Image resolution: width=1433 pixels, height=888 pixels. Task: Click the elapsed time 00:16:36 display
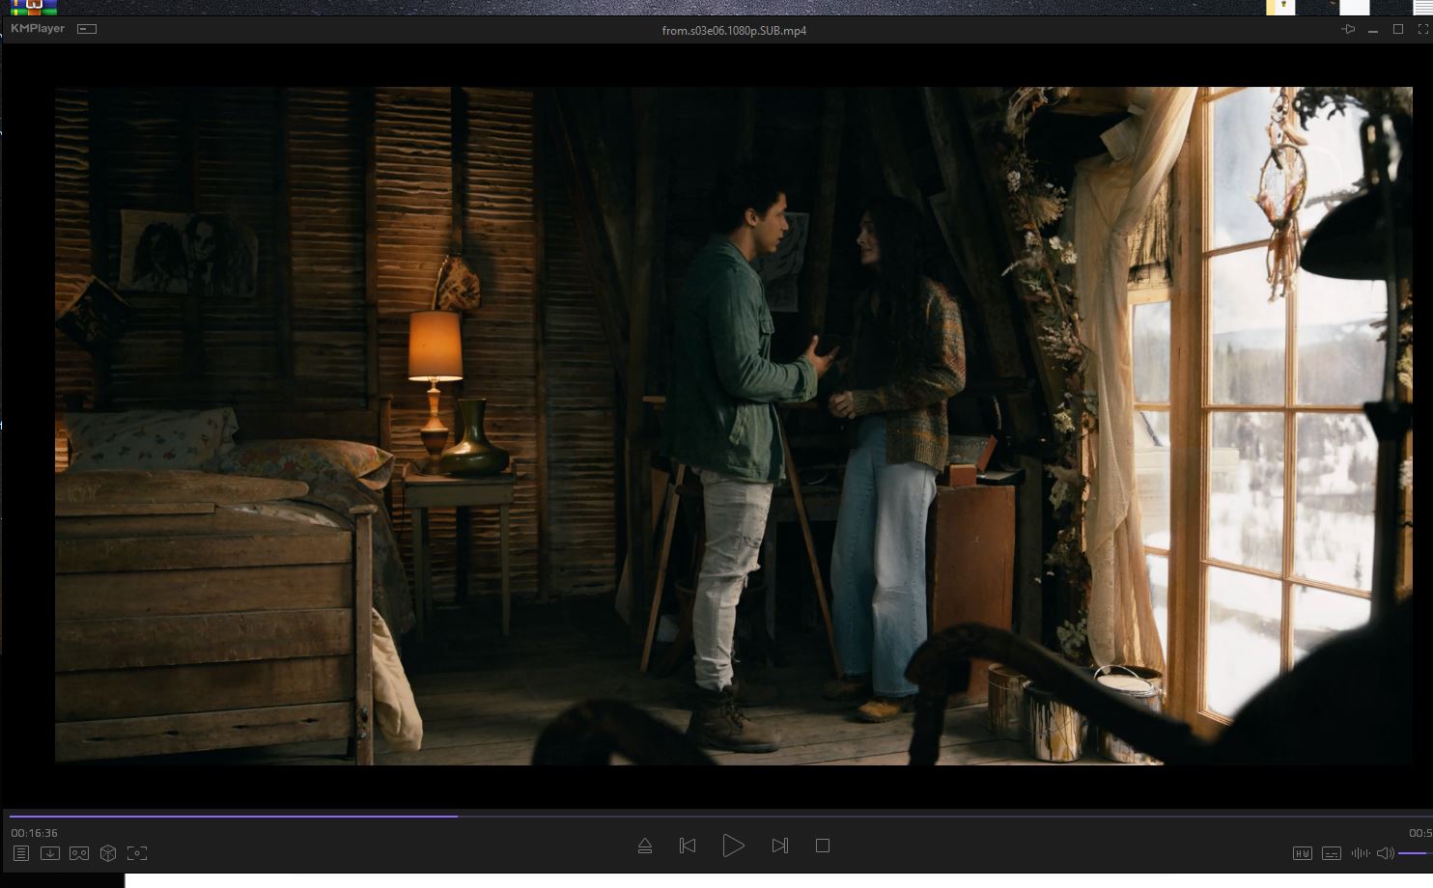tap(35, 832)
